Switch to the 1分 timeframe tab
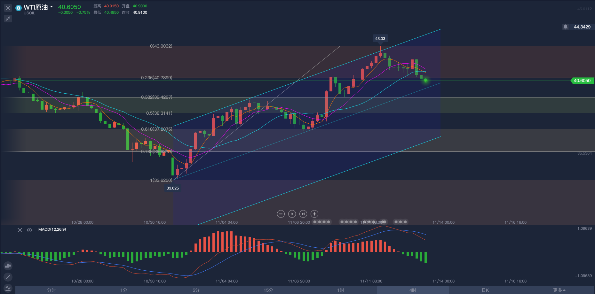Viewport: 595px width, 294px height. (124, 290)
